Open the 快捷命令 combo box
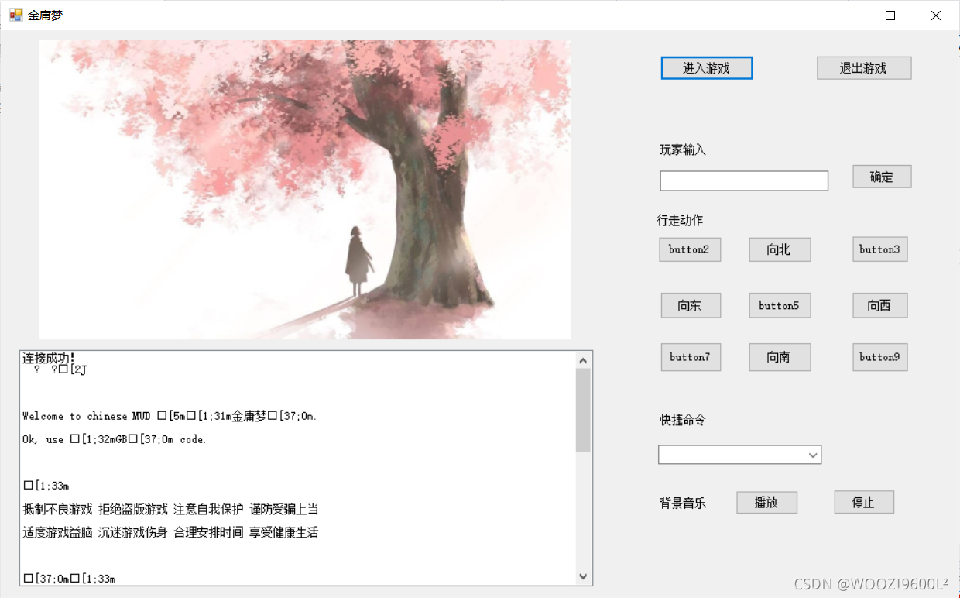This screenshot has width=960, height=598. (739, 455)
